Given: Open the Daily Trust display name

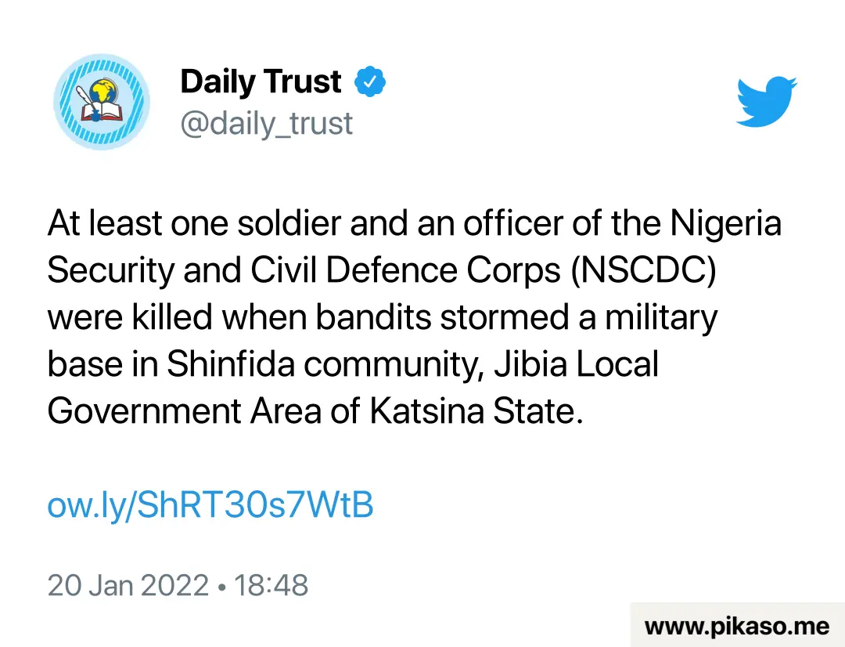Looking at the screenshot, I should pyautogui.click(x=261, y=82).
